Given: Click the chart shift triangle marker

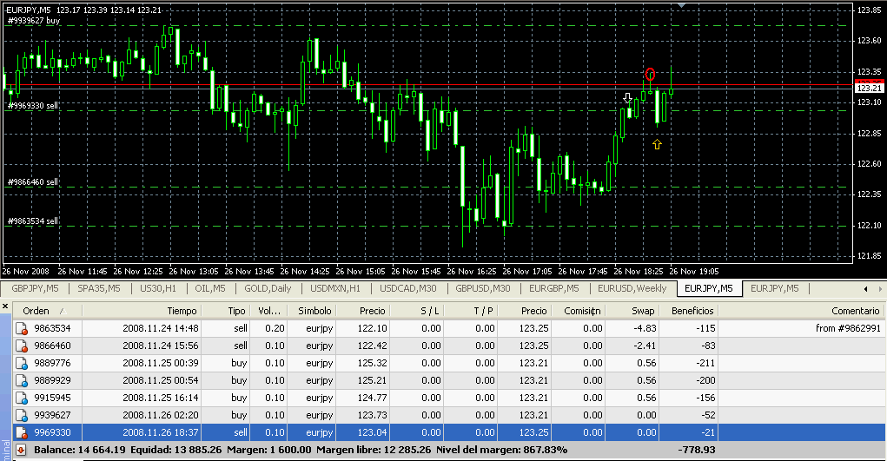Looking at the screenshot, I should point(681,4).
